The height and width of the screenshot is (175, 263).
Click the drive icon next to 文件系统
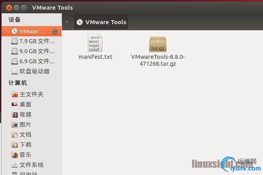click(15, 165)
